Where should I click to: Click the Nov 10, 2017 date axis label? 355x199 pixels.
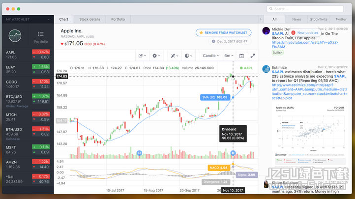[233, 191]
